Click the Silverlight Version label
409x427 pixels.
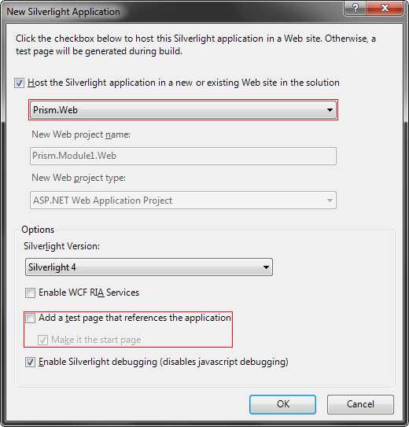61,246
